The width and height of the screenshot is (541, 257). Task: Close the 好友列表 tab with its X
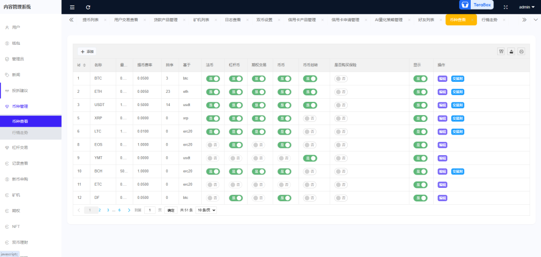coord(440,20)
